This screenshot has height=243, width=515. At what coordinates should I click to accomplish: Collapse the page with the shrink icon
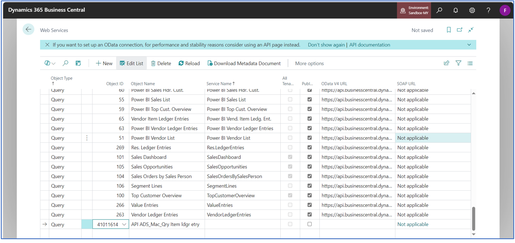(x=471, y=30)
